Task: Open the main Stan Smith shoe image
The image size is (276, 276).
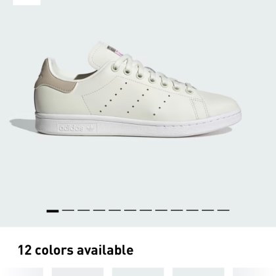Action: pyautogui.click(x=138, y=90)
